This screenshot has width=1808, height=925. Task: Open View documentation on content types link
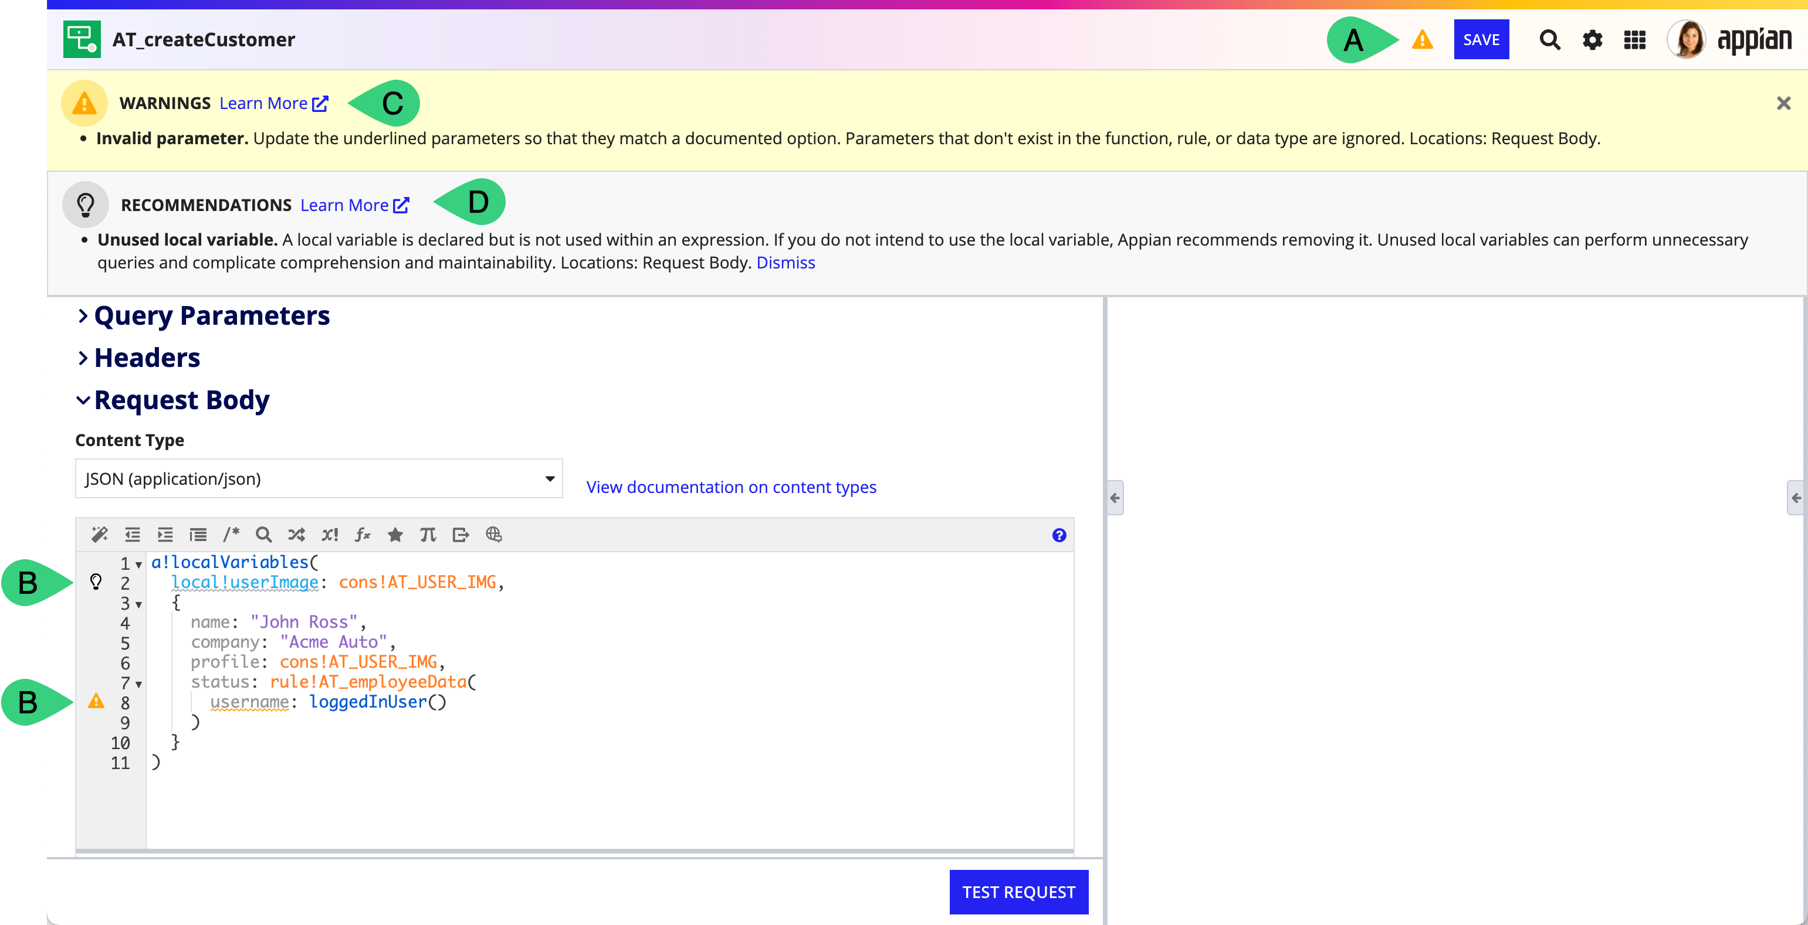732,487
